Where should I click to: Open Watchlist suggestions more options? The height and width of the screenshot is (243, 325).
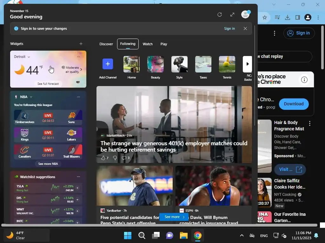point(79,177)
